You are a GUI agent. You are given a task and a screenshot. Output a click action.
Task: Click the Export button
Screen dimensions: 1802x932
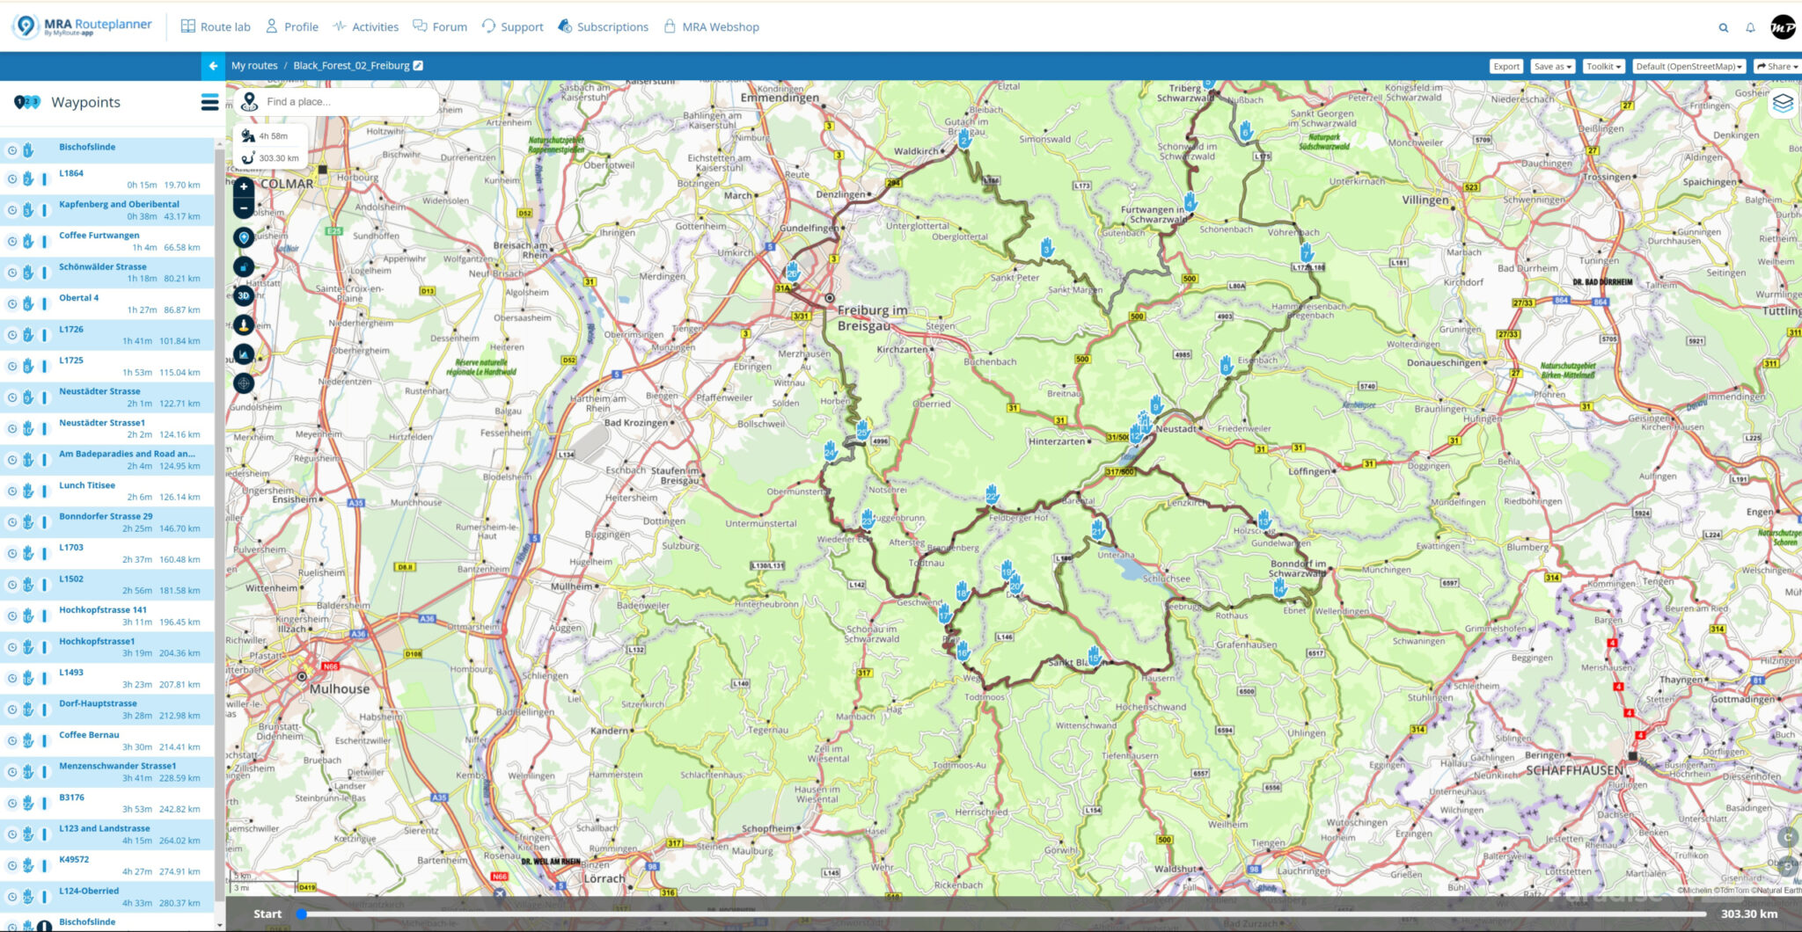1506,66
